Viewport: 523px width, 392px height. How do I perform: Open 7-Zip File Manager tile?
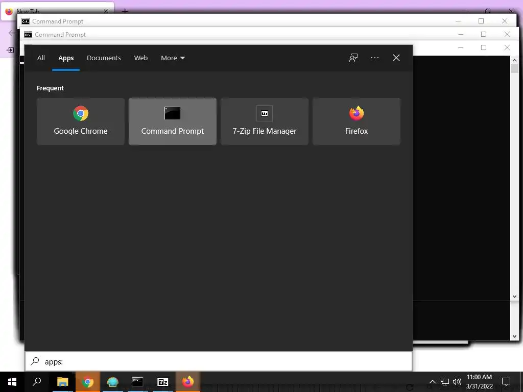pyautogui.click(x=265, y=121)
